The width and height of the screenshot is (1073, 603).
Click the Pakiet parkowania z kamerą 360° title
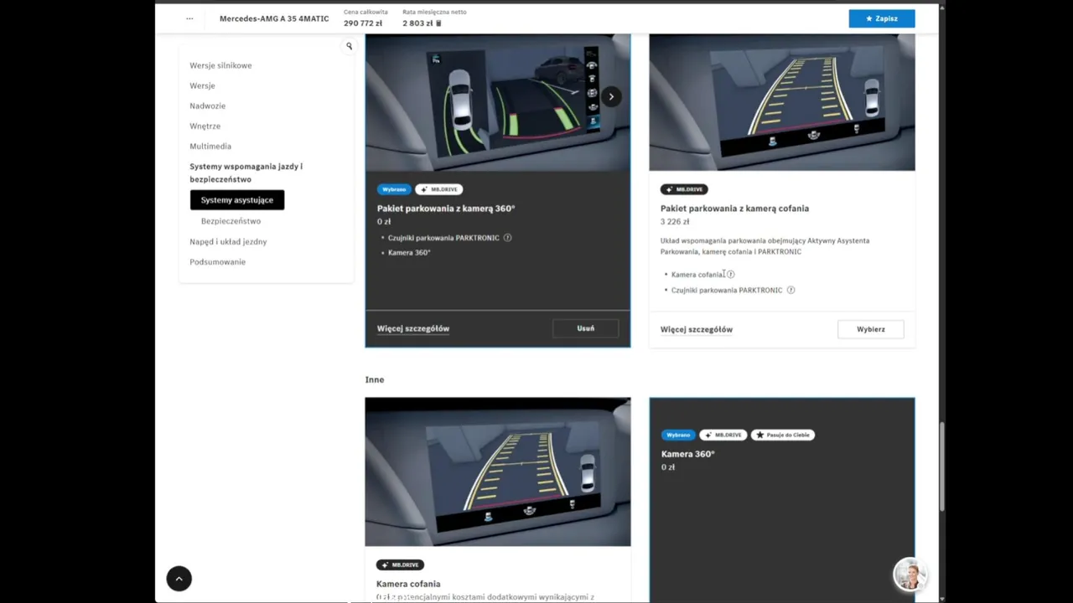coord(446,209)
